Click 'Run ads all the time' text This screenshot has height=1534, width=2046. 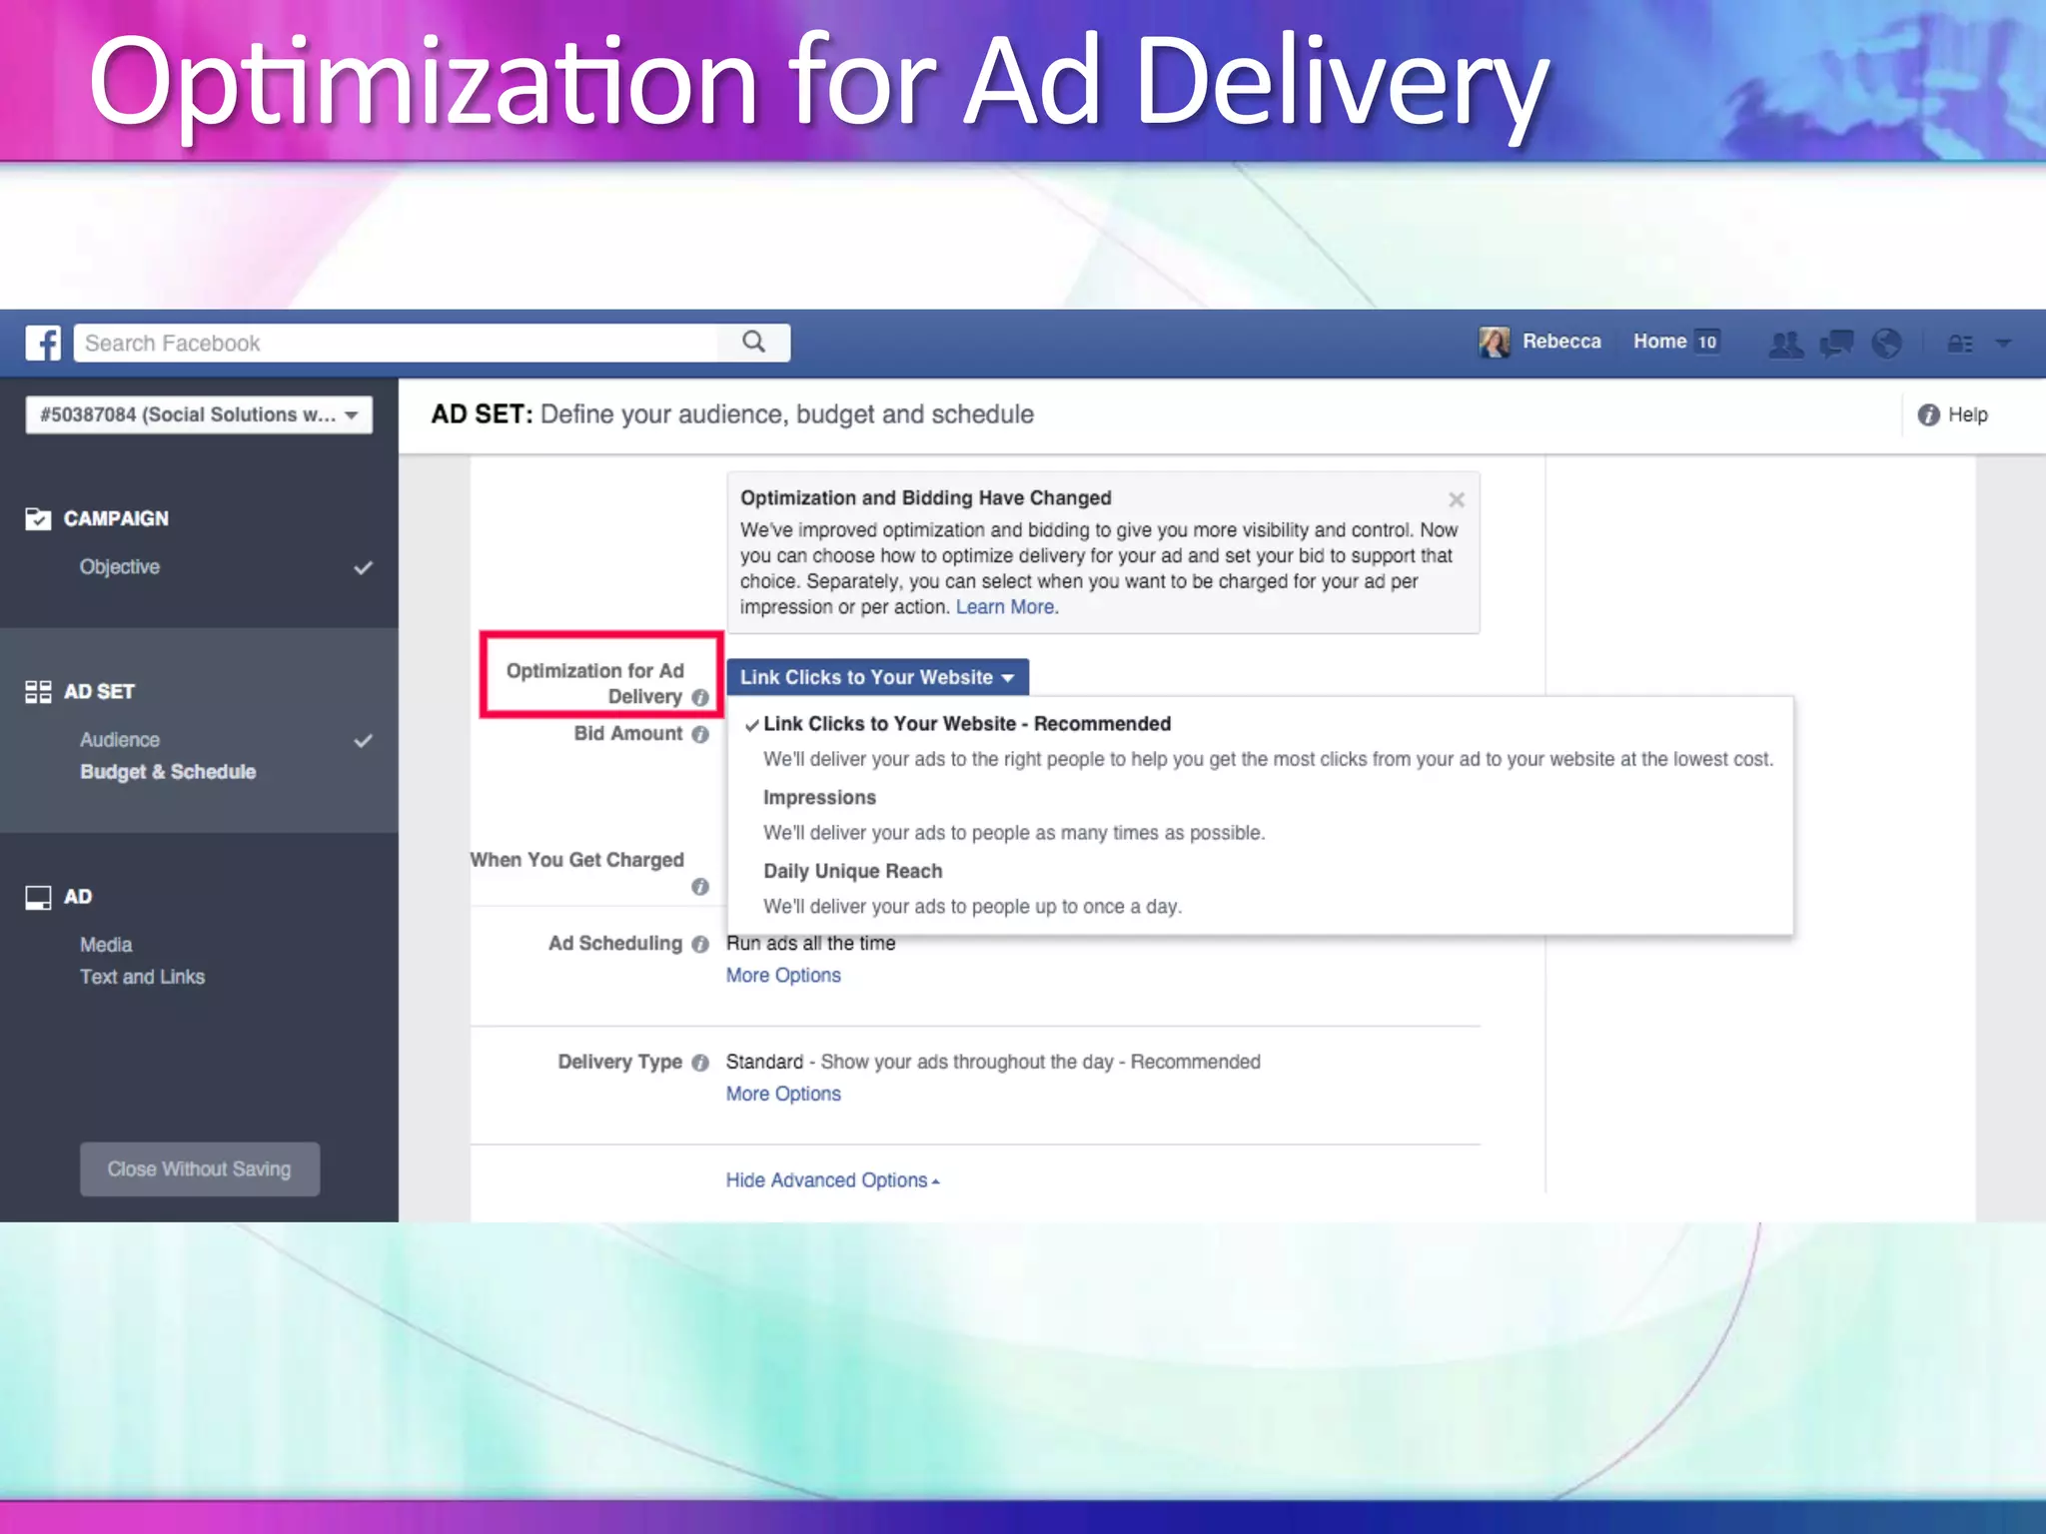810,944
